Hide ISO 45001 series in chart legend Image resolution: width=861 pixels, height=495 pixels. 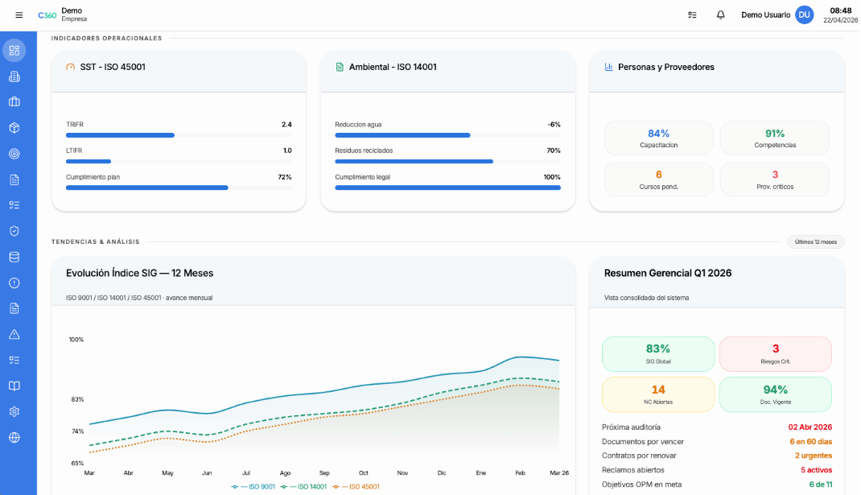tap(355, 486)
